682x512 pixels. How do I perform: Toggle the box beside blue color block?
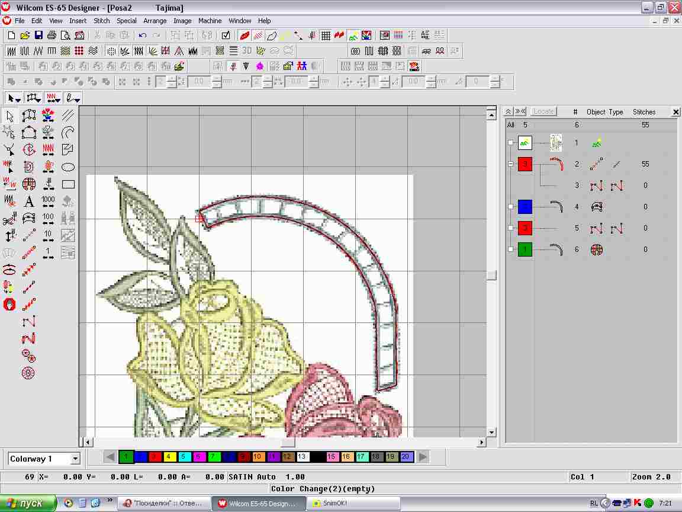point(511,207)
